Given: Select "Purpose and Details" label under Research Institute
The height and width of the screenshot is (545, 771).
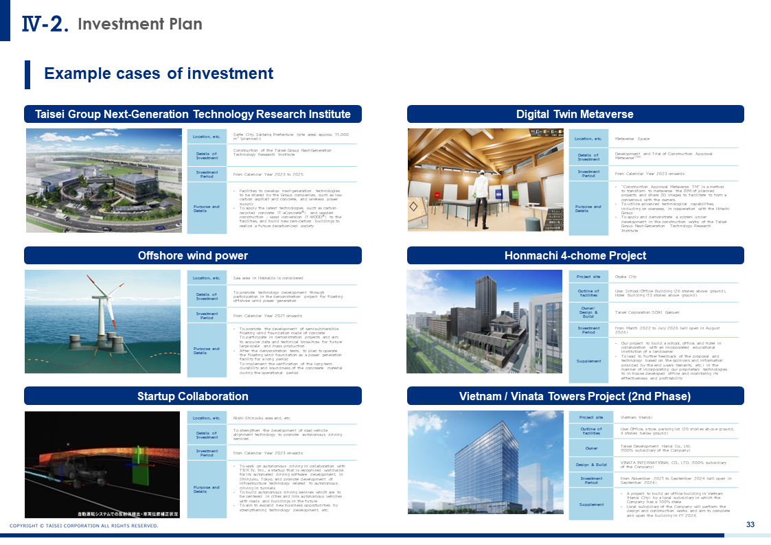Looking at the screenshot, I should tap(207, 209).
